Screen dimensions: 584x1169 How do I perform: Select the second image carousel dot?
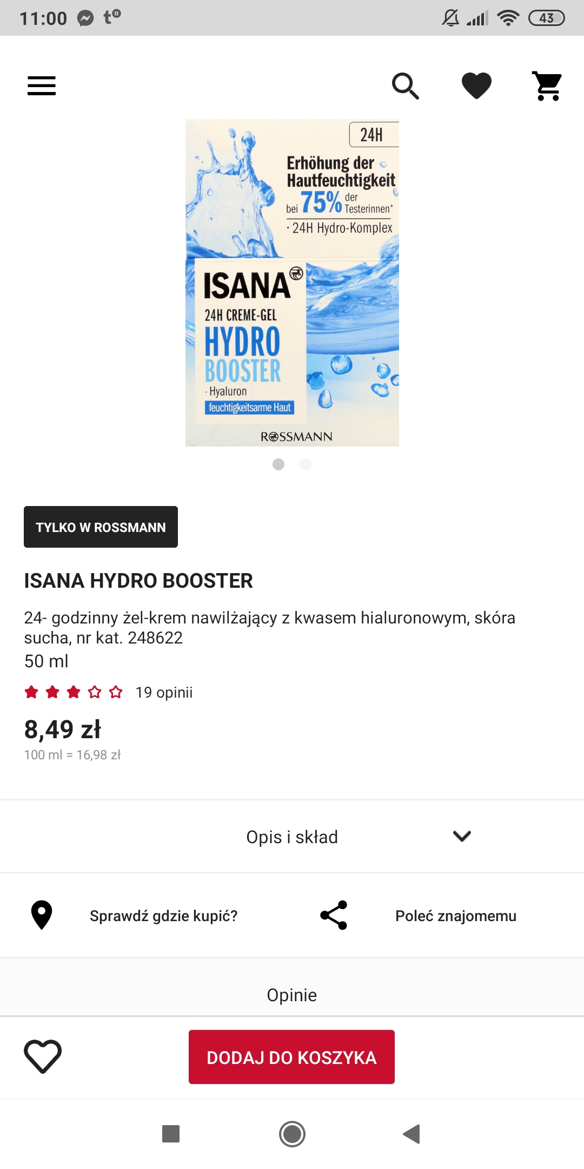[306, 464]
